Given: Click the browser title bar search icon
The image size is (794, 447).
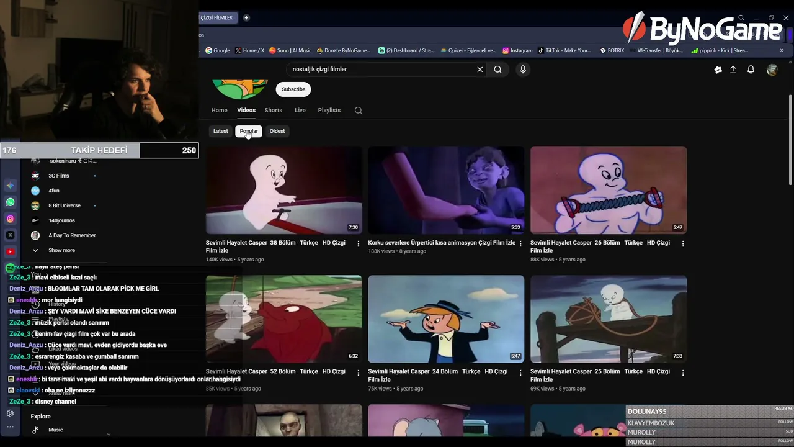Looking at the screenshot, I should 741,18.
